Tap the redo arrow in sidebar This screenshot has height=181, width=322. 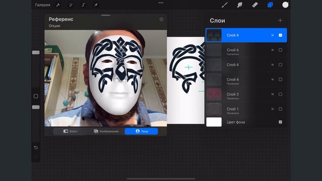[36, 157]
